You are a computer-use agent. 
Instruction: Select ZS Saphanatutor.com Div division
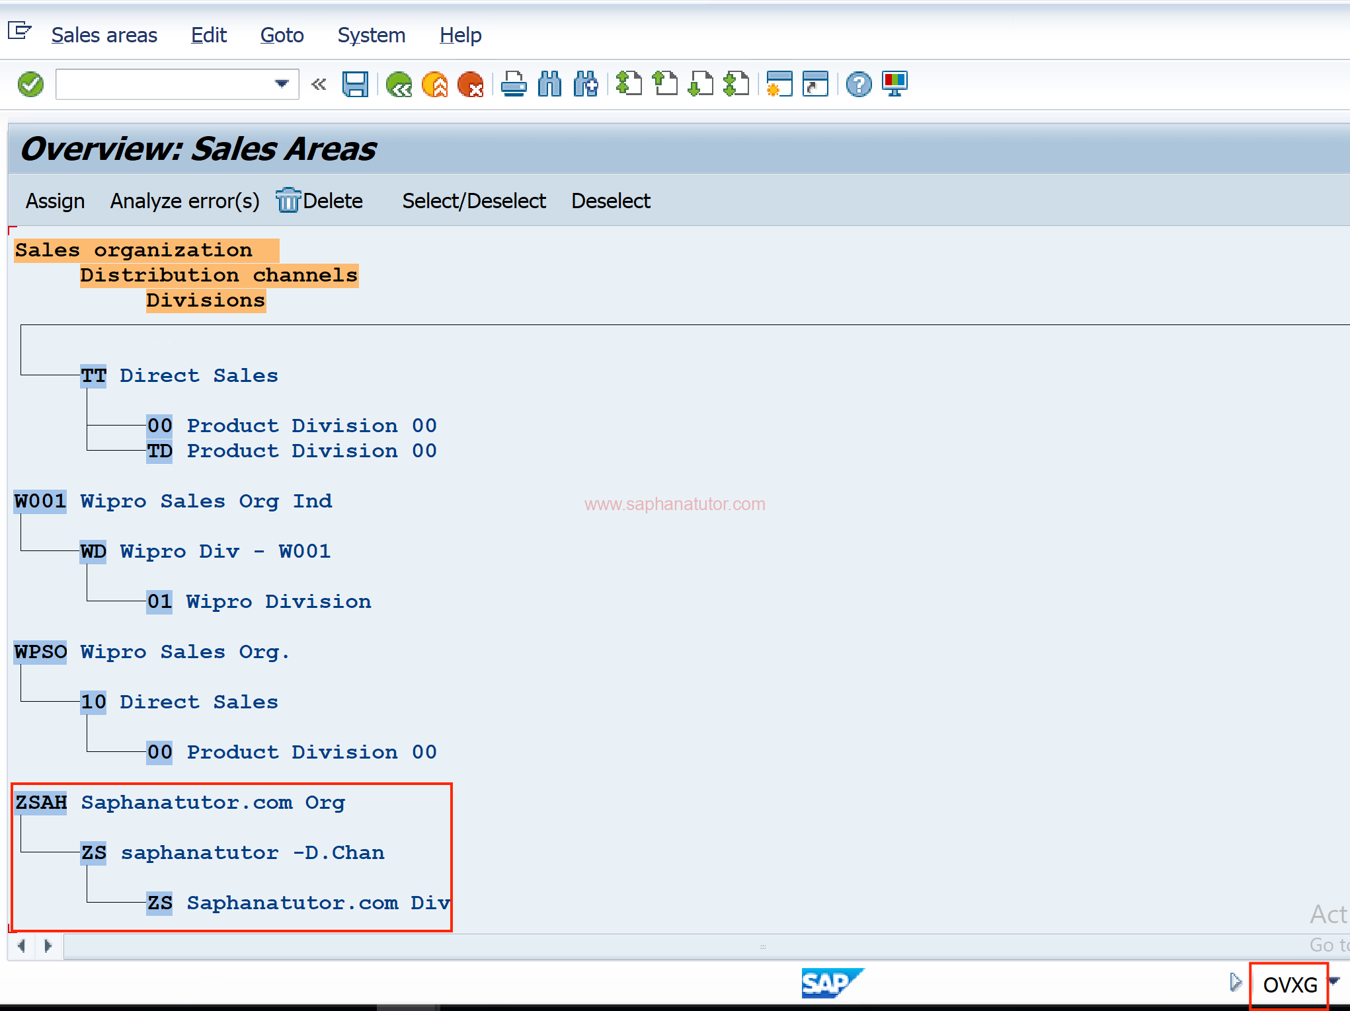(298, 903)
